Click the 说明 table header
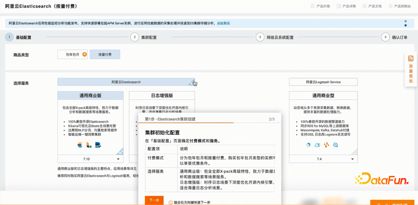This screenshot has width=418, height=205. [226, 149]
